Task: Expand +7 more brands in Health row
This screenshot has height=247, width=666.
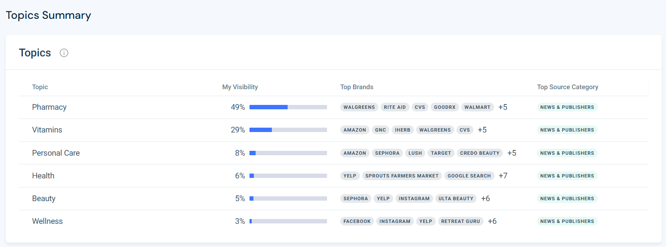Action: pyautogui.click(x=503, y=176)
